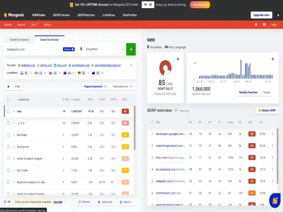Collapse the Try also suggestions panel
Screen dimensions: 283x212
(x=131, y=65)
